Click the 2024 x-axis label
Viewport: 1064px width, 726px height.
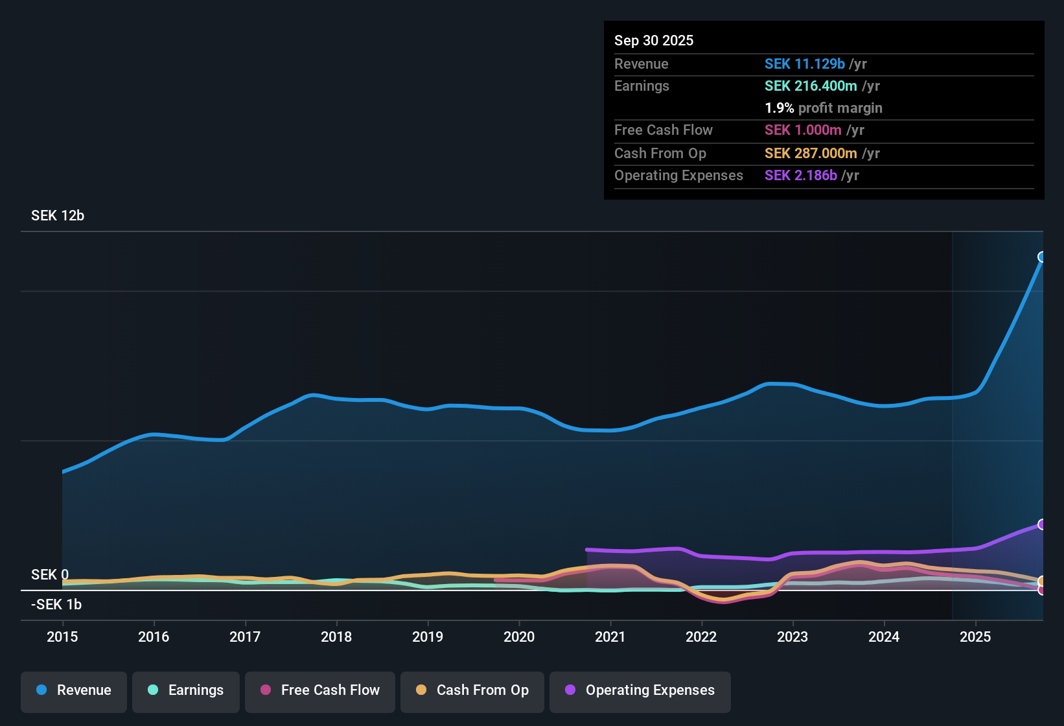pos(884,637)
